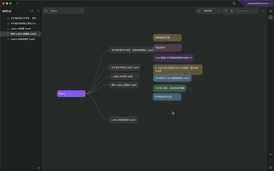Image resolution: width=274 pixels, height=171 pixels.
Task: Select the pink card 平面式拷贝
Action: [167, 48]
